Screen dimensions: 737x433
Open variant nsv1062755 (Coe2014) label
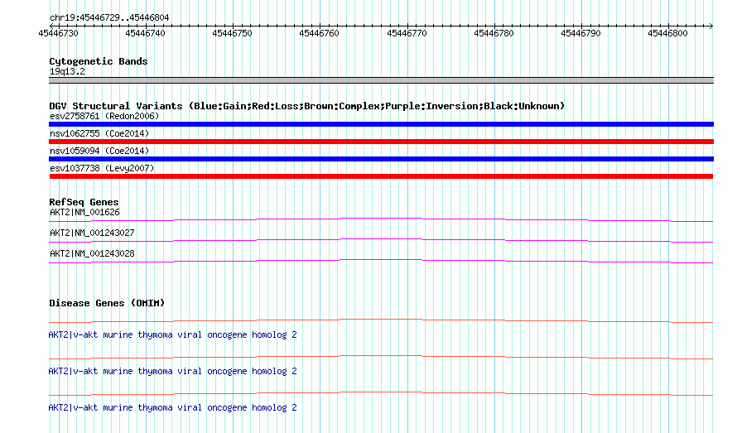point(99,133)
